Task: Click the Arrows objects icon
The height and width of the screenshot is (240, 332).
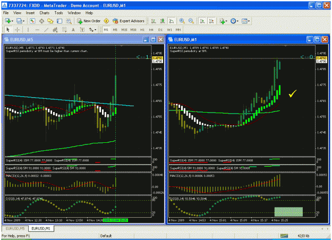Action: coord(91,30)
